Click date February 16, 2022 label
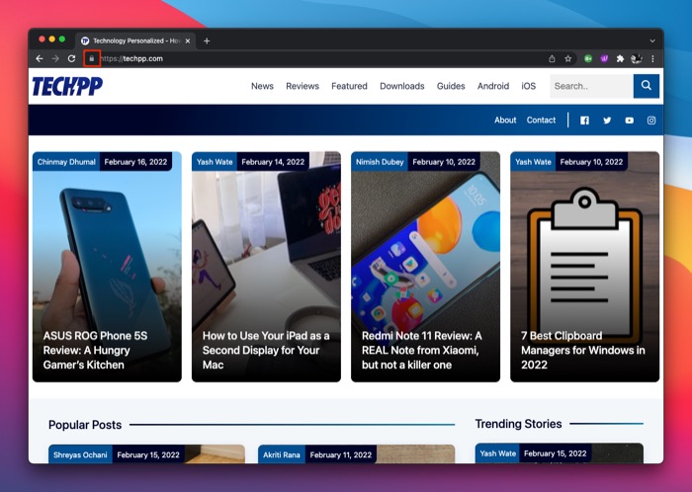 [x=135, y=162]
